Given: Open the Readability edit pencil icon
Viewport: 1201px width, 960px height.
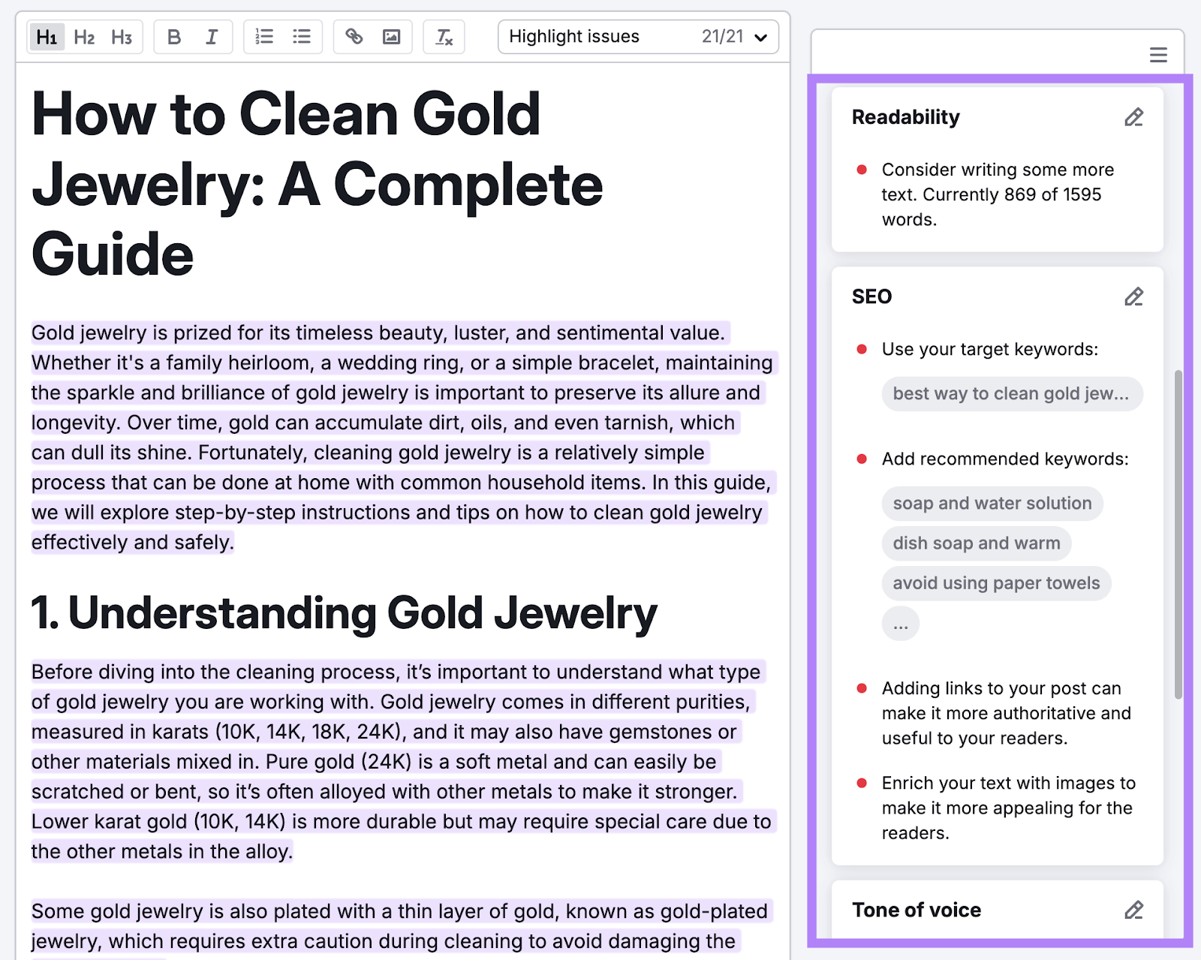Looking at the screenshot, I should [x=1133, y=117].
